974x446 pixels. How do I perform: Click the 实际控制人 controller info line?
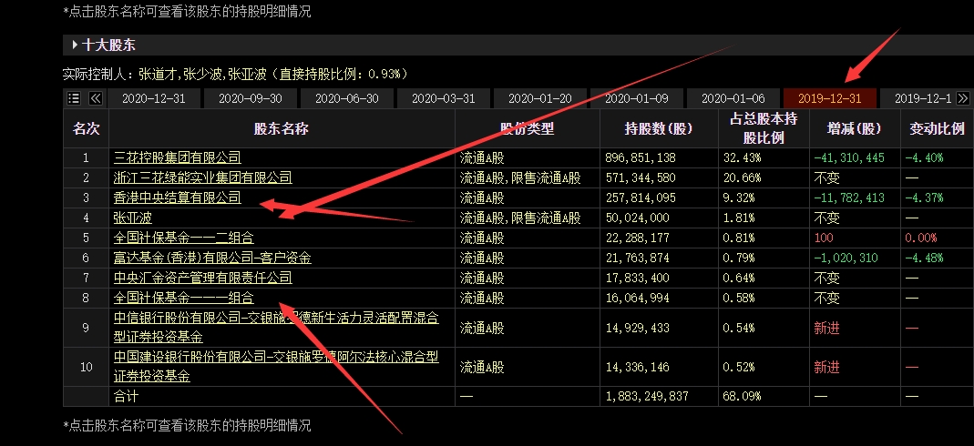click(235, 75)
